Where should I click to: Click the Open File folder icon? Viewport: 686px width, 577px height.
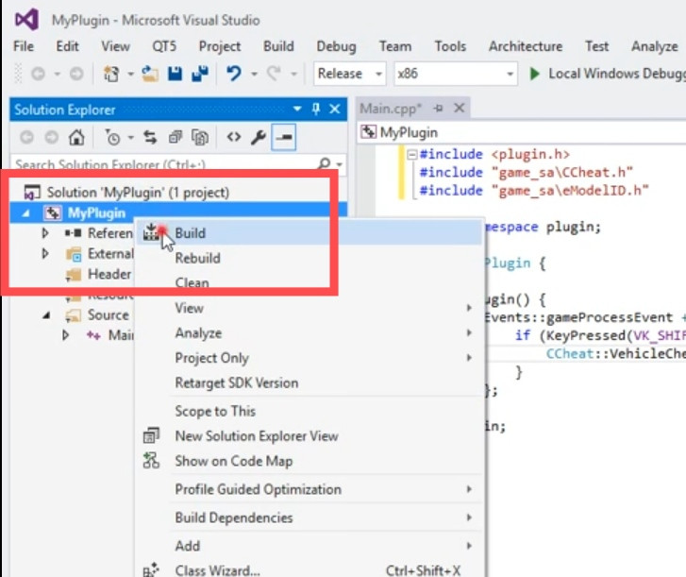150,74
